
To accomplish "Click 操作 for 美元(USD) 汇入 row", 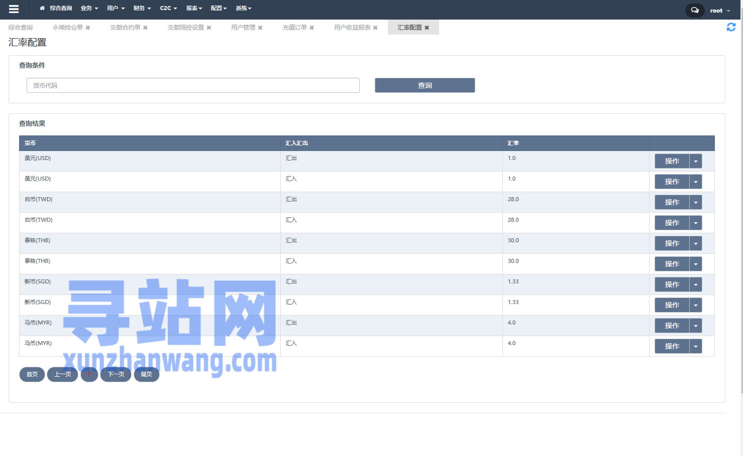I will point(672,182).
